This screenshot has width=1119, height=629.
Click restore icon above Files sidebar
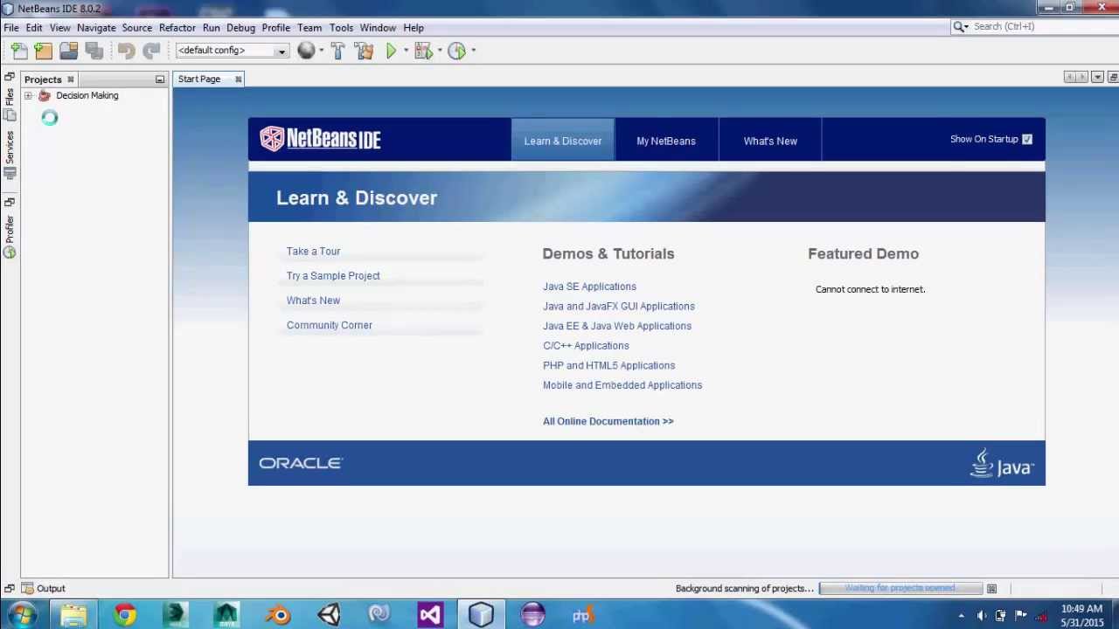(10, 78)
